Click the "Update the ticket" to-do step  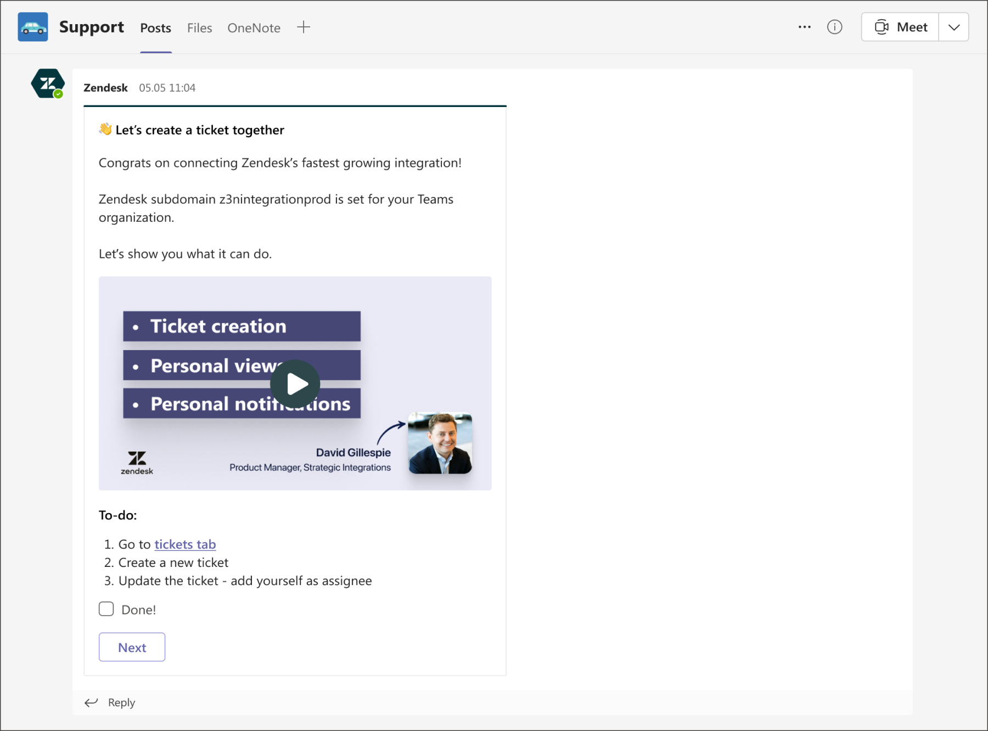[x=245, y=581]
